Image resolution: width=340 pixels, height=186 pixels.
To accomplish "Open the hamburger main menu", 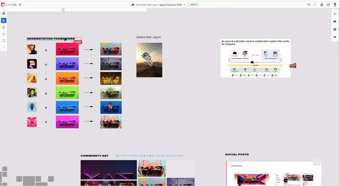I will point(20,5).
